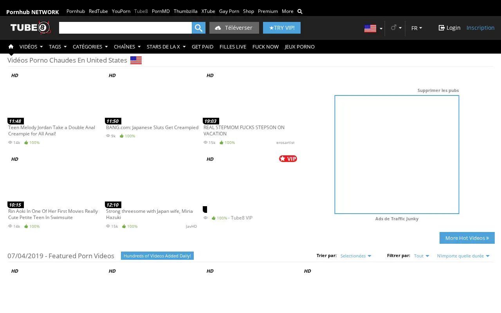Click the Tube8 logo
Viewport: 501px width, 313px height.
coord(31,28)
